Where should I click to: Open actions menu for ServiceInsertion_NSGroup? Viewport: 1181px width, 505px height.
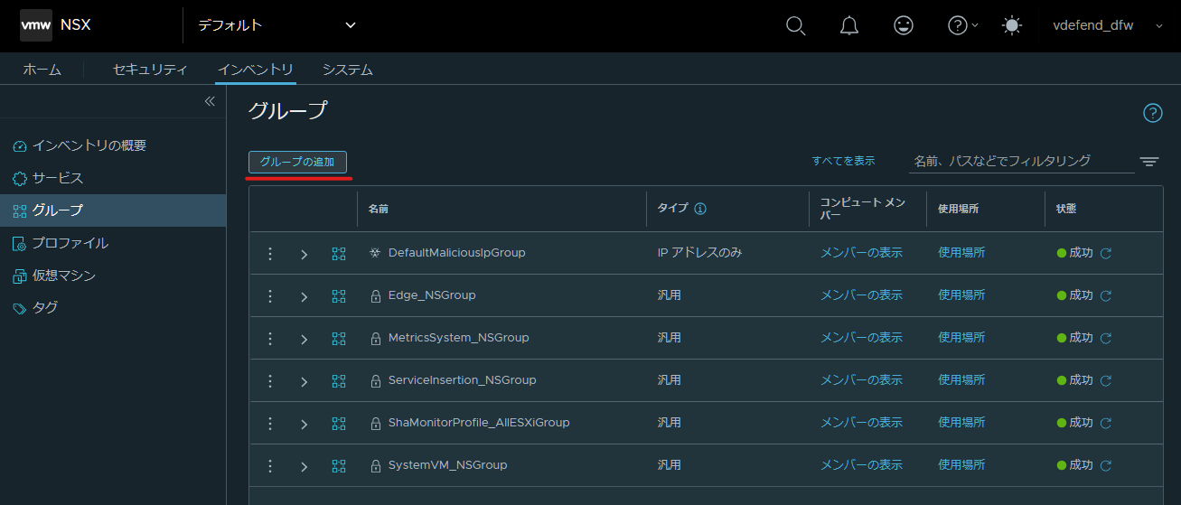click(269, 381)
